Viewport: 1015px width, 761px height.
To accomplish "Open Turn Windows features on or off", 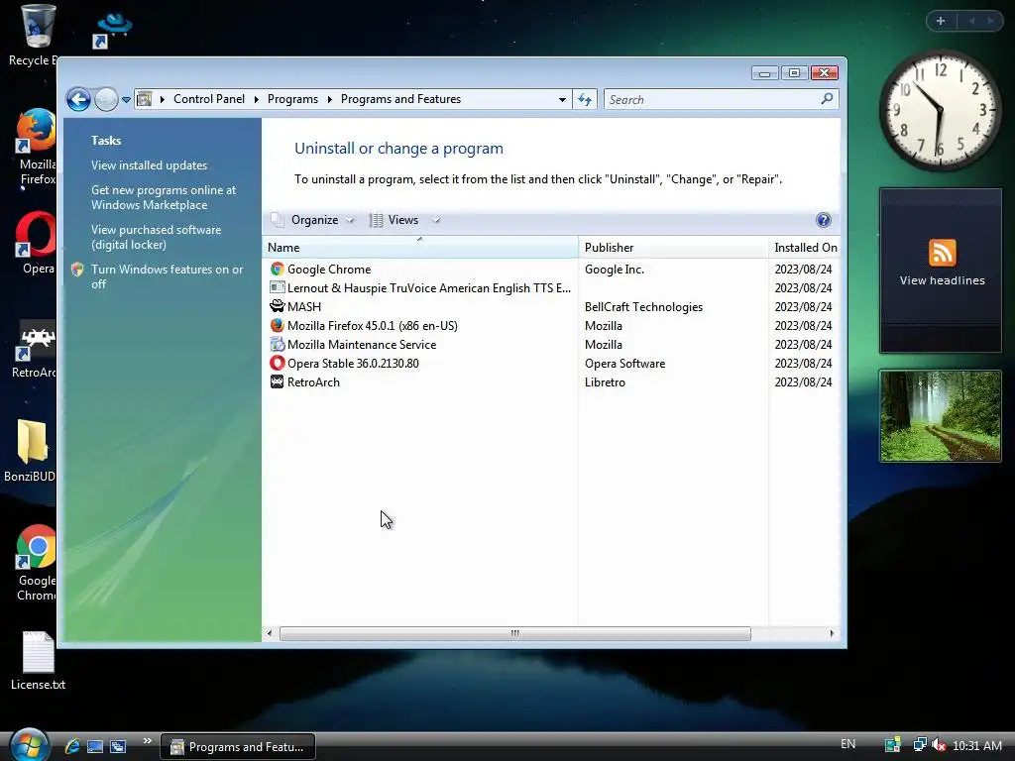I will click(167, 276).
